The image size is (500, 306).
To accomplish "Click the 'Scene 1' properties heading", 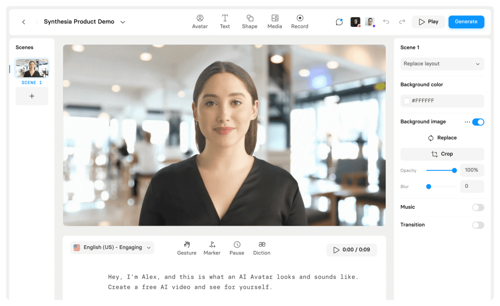I will (x=410, y=48).
